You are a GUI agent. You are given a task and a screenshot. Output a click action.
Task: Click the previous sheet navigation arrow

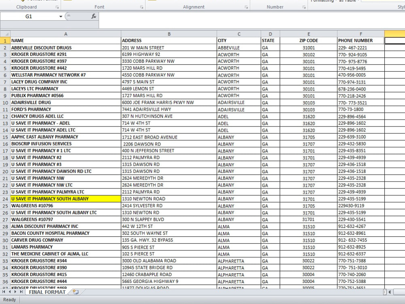coord(10,291)
